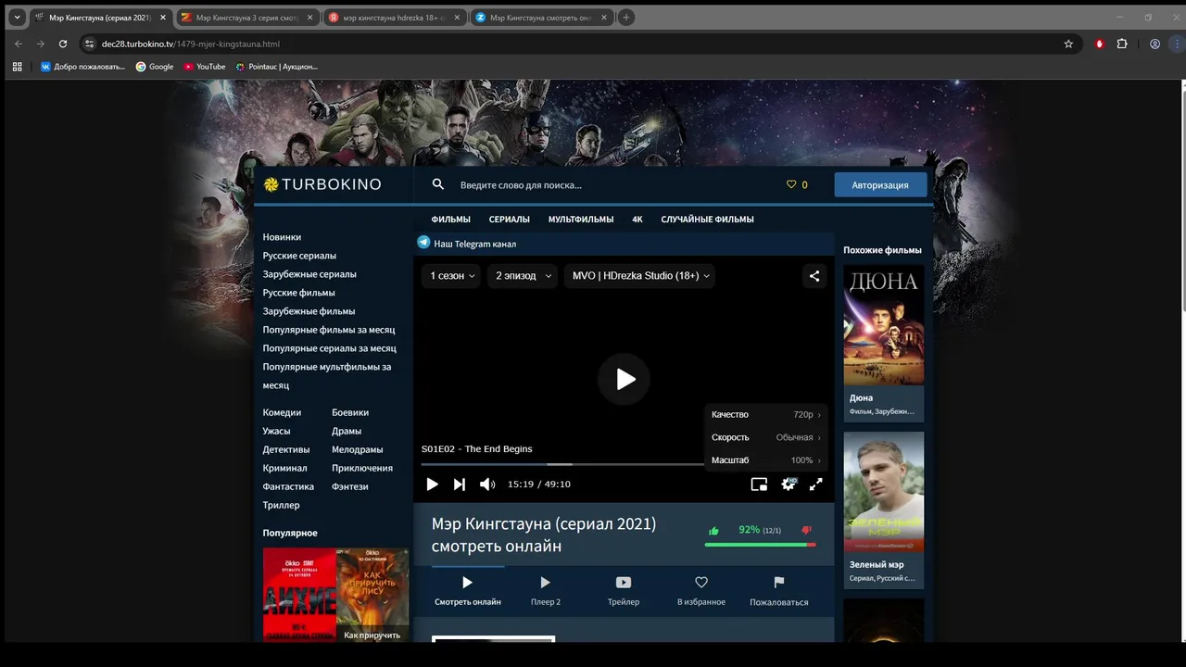Viewport: 1186px width, 667px height.
Task: Open the season selector '1 сезон'
Action: (x=452, y=276)
